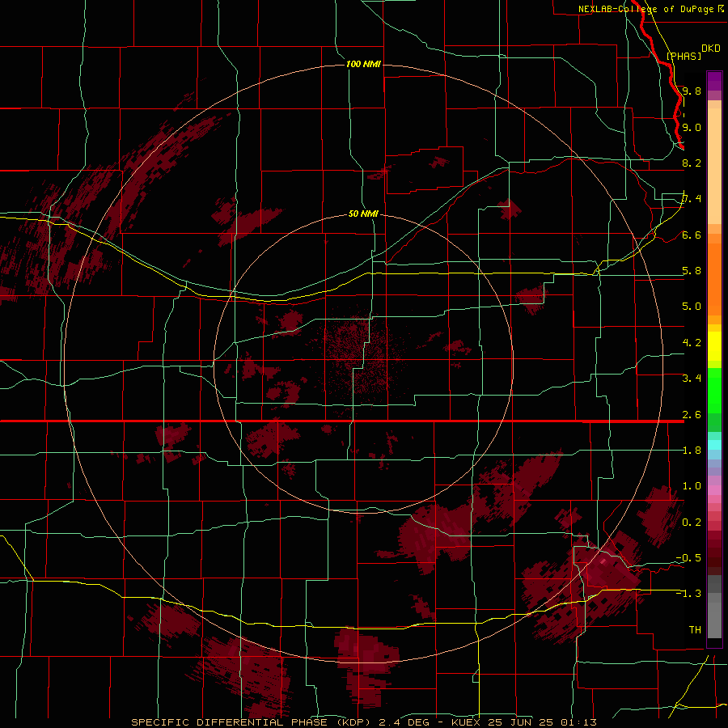Click the speckled clutter at the radar center
The width and height of the screenshot is (728, 728).
[x=362, y=358]
